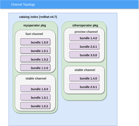
Task: Click the fast channel label
Action: point(34,34)
